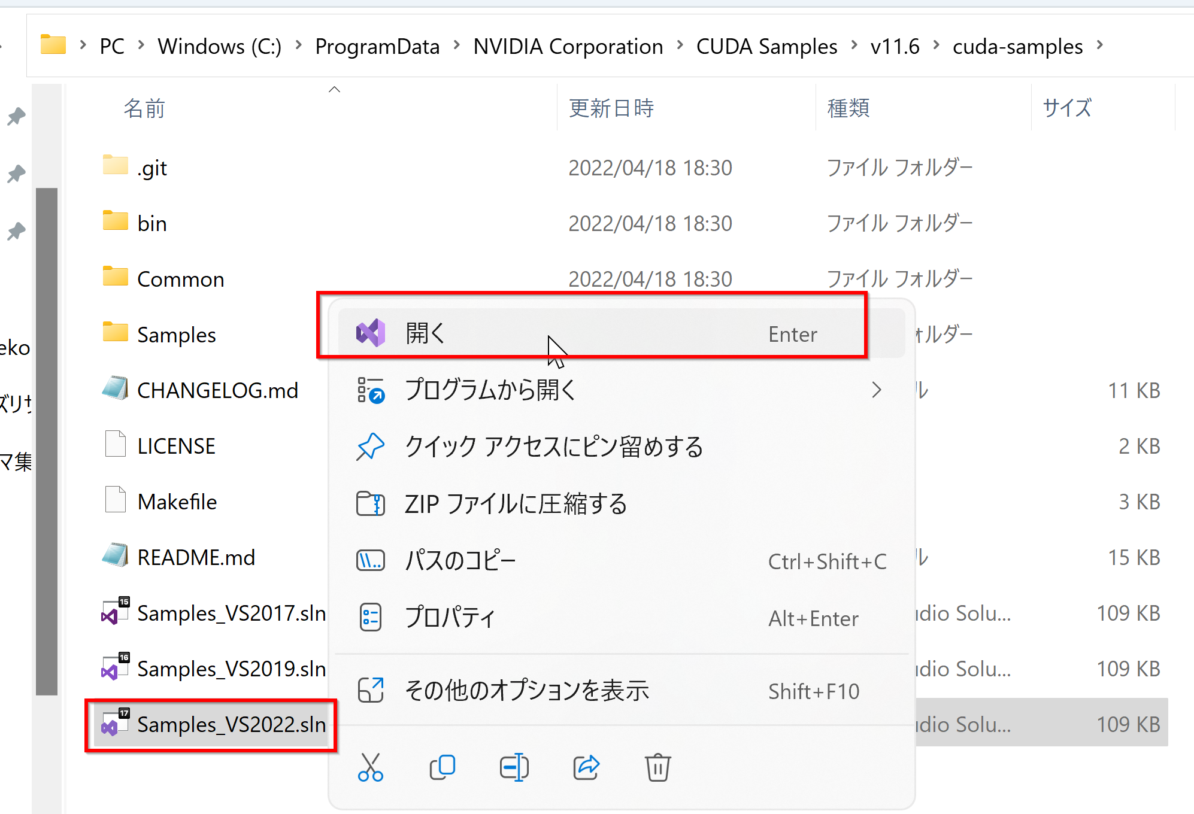This screenshot has height=814, width=1194.
Task: Click the Makefile file icon
Action: [115, 499]
